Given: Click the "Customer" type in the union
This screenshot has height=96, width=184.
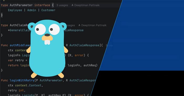Looking at the screenshot, I should tap(48, 10).
